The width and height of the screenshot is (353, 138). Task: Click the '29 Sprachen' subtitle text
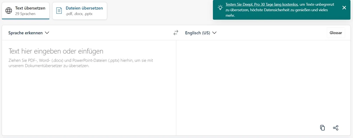pos(25,14)
